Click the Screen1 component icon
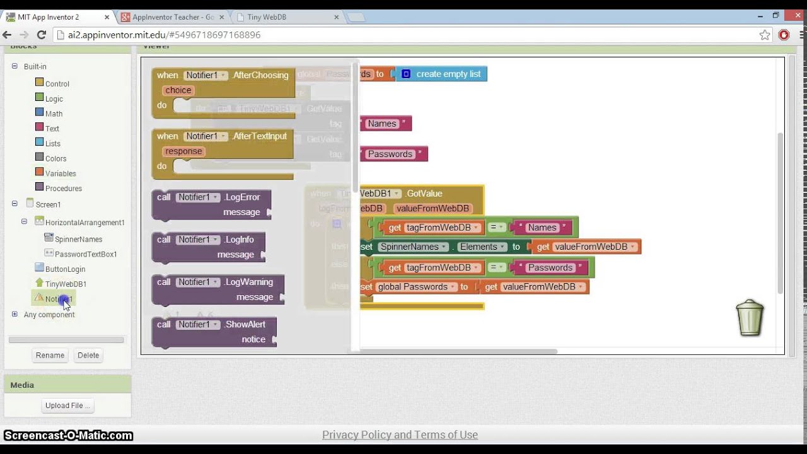807x454 pixels. pyautogui.click(x=30, y=203)
